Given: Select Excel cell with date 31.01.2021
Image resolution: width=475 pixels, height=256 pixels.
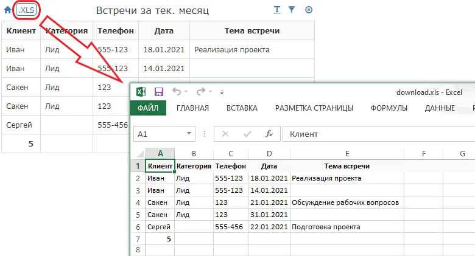Looking at the screenshot, I should tap(269, 215).
